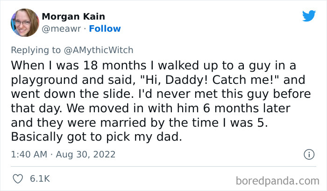View the 6.1K likes count
Image resolution: width=327 pixels, height=191 pixels.
pyautogui.click(x=41, y=178)
